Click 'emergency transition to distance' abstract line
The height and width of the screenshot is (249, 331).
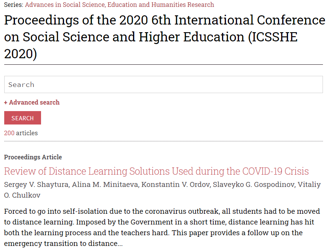pyautogui.click(x=61, y=244)
